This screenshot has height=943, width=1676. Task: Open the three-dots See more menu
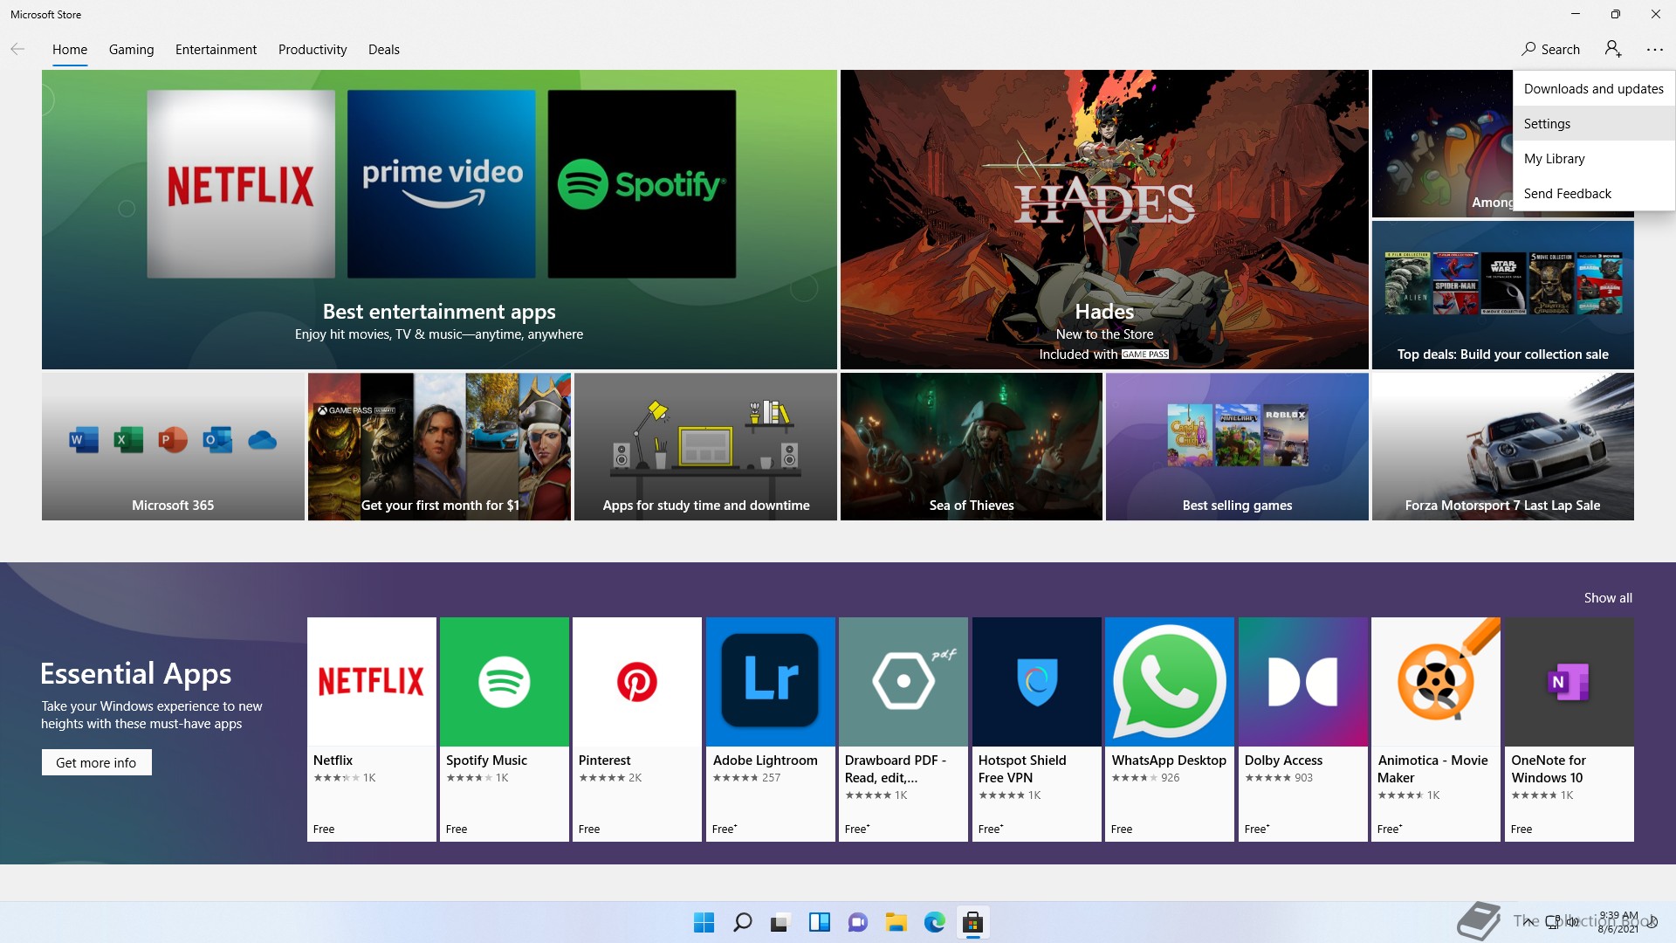tap(1655, 50)
